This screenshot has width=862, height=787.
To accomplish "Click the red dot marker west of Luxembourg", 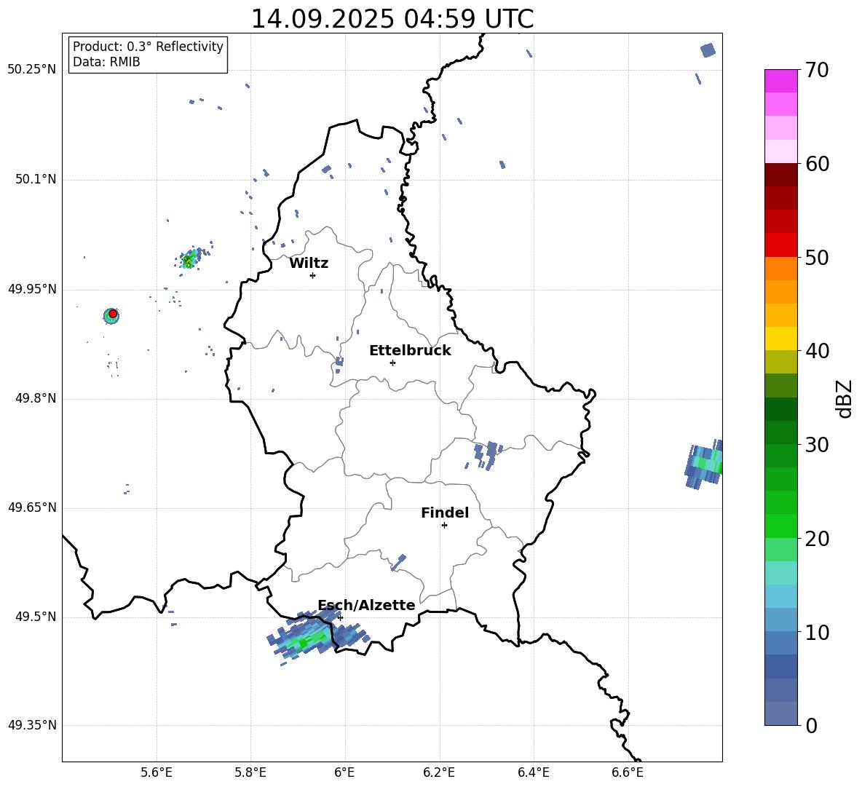I will (x=113, y=314).
